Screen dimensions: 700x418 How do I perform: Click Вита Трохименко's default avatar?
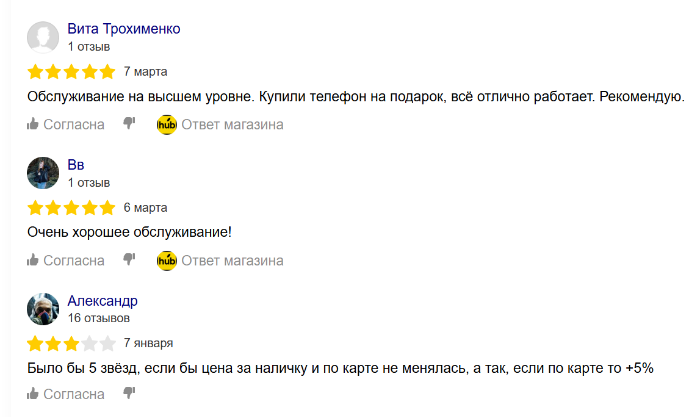[43, 37]
